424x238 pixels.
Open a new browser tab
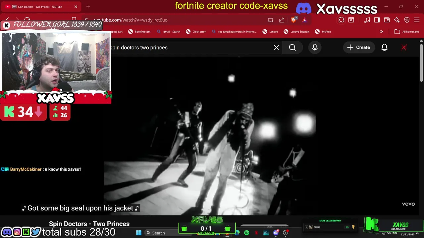[x=88, y=7]
